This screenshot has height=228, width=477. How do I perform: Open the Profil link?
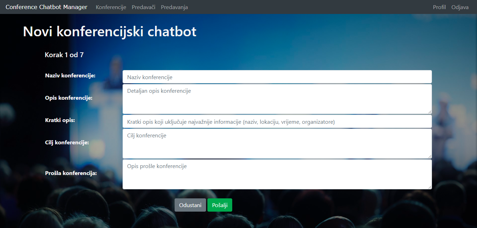(439, 7)
